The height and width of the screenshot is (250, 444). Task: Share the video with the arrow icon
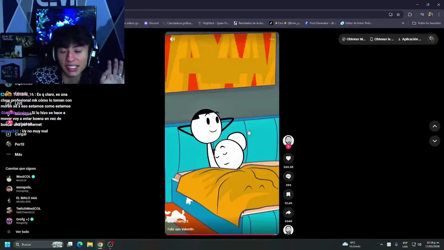[288, 212]
